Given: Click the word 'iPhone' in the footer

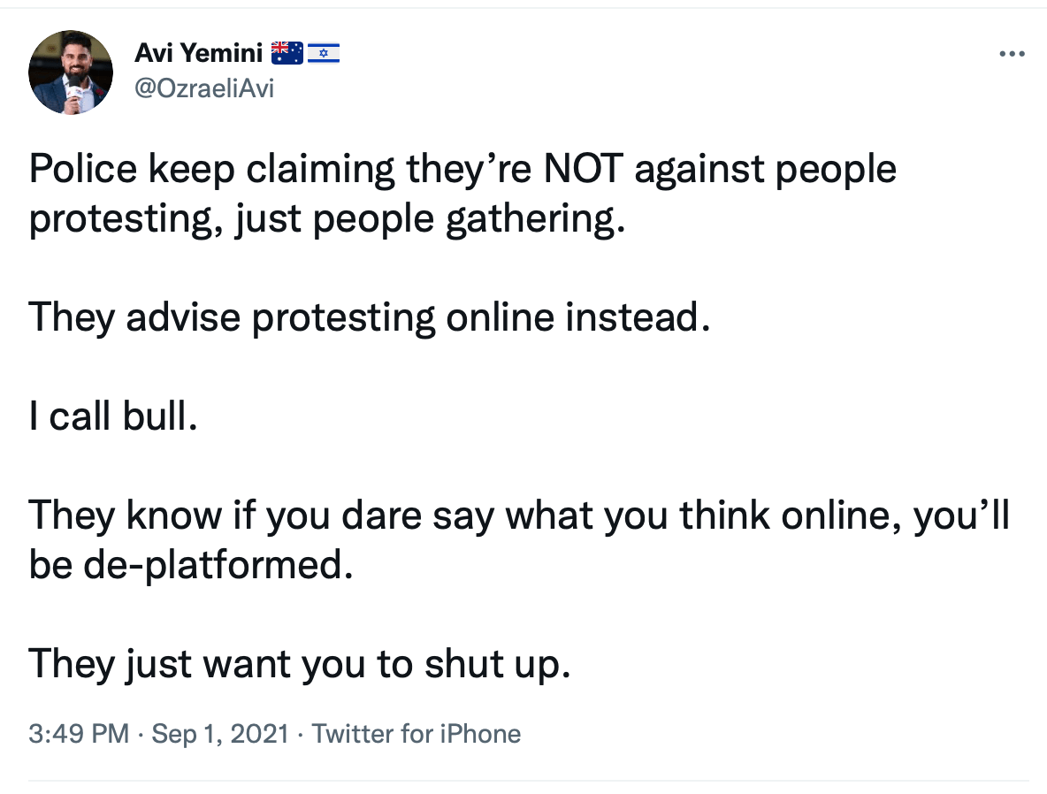Looking at the screenshot, I should click(480, 733).
